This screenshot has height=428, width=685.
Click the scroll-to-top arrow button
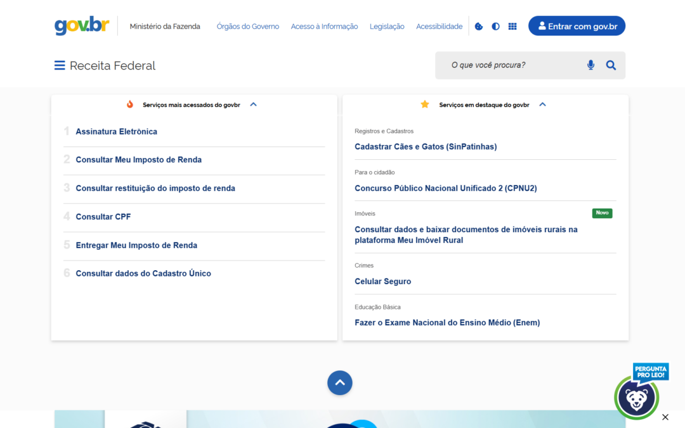(340, 382)
